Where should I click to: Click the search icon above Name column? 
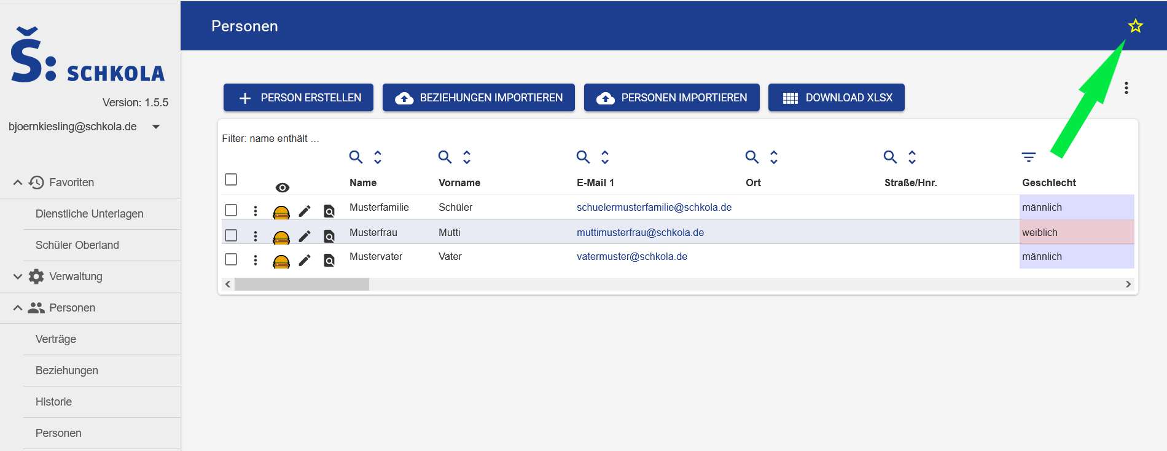(356, 157)
